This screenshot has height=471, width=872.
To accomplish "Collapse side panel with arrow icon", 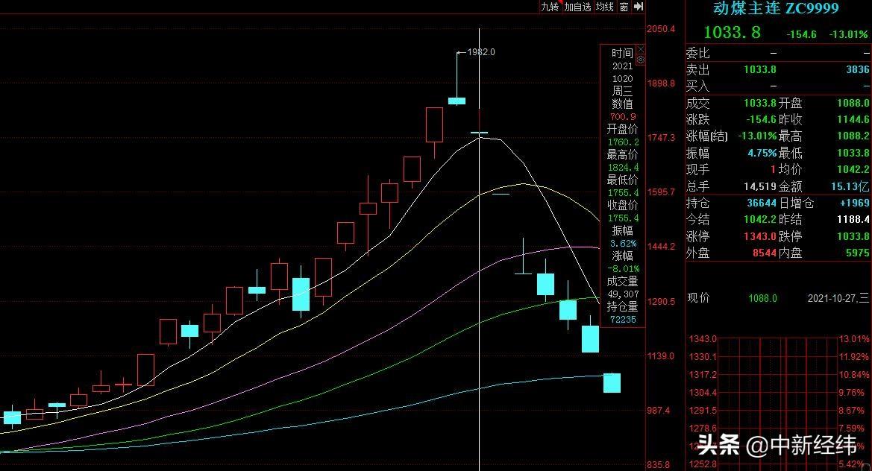I will (639, 7).
